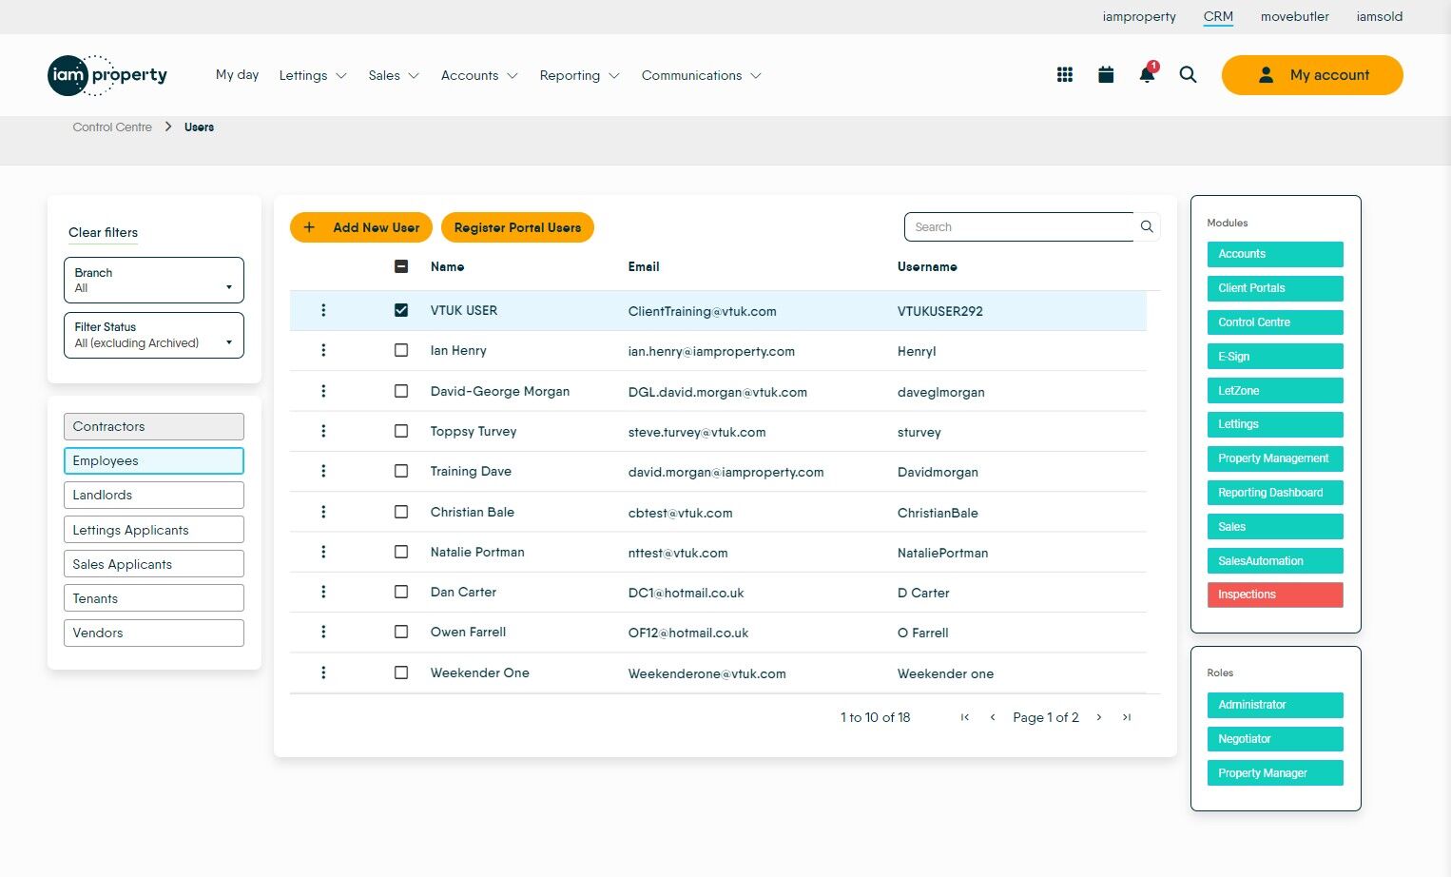The image size is (1451, 877).
Task: Open the Filter Status dropdown
Action: 154,335
